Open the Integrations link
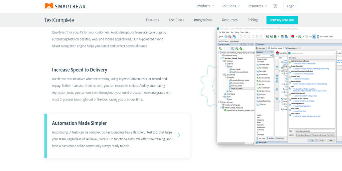342x171 pixels. point(203,20)
